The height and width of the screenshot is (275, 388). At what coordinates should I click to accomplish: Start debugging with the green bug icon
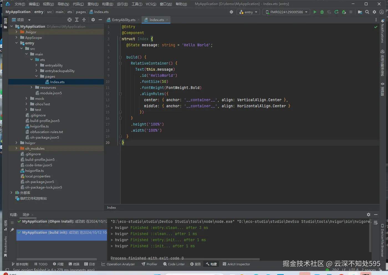coord(322,12)
